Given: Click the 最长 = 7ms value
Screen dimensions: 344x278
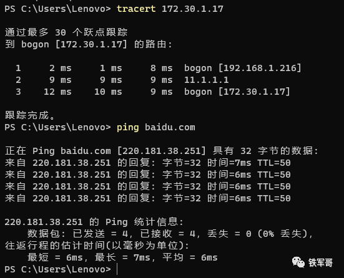Looking at the screenshot, I should [122, 257].
